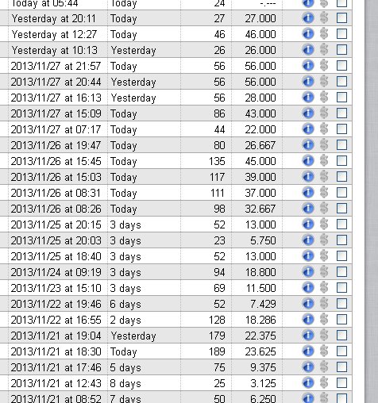Tick checkbox for 2013/11/26 at 15:03 row
The width and height of the screenshot is (378, 403).
(341, 176)
